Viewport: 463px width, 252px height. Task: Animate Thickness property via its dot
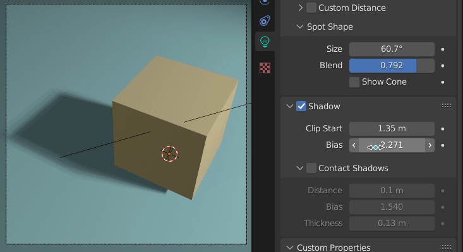point(443,224)
